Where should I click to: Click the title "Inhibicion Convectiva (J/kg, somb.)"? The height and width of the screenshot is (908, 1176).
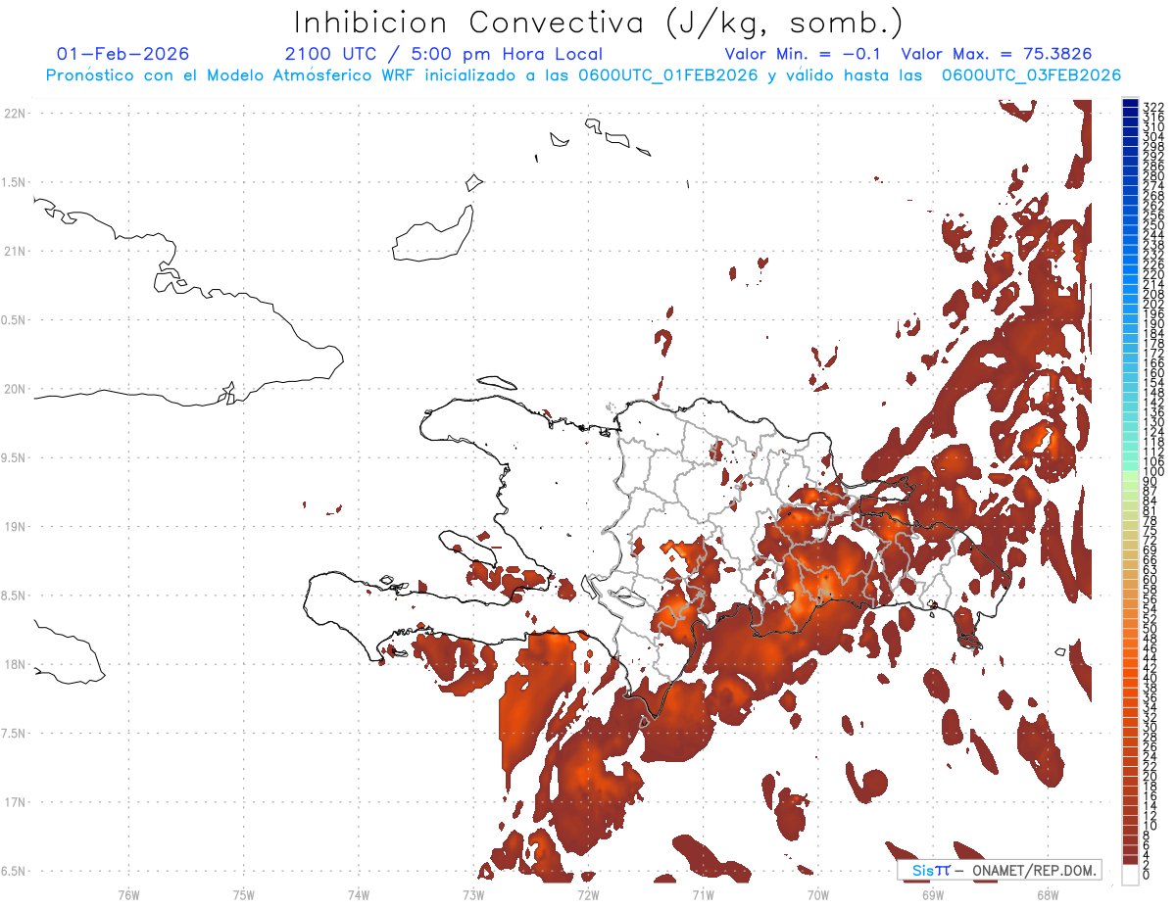coord(598,23)
